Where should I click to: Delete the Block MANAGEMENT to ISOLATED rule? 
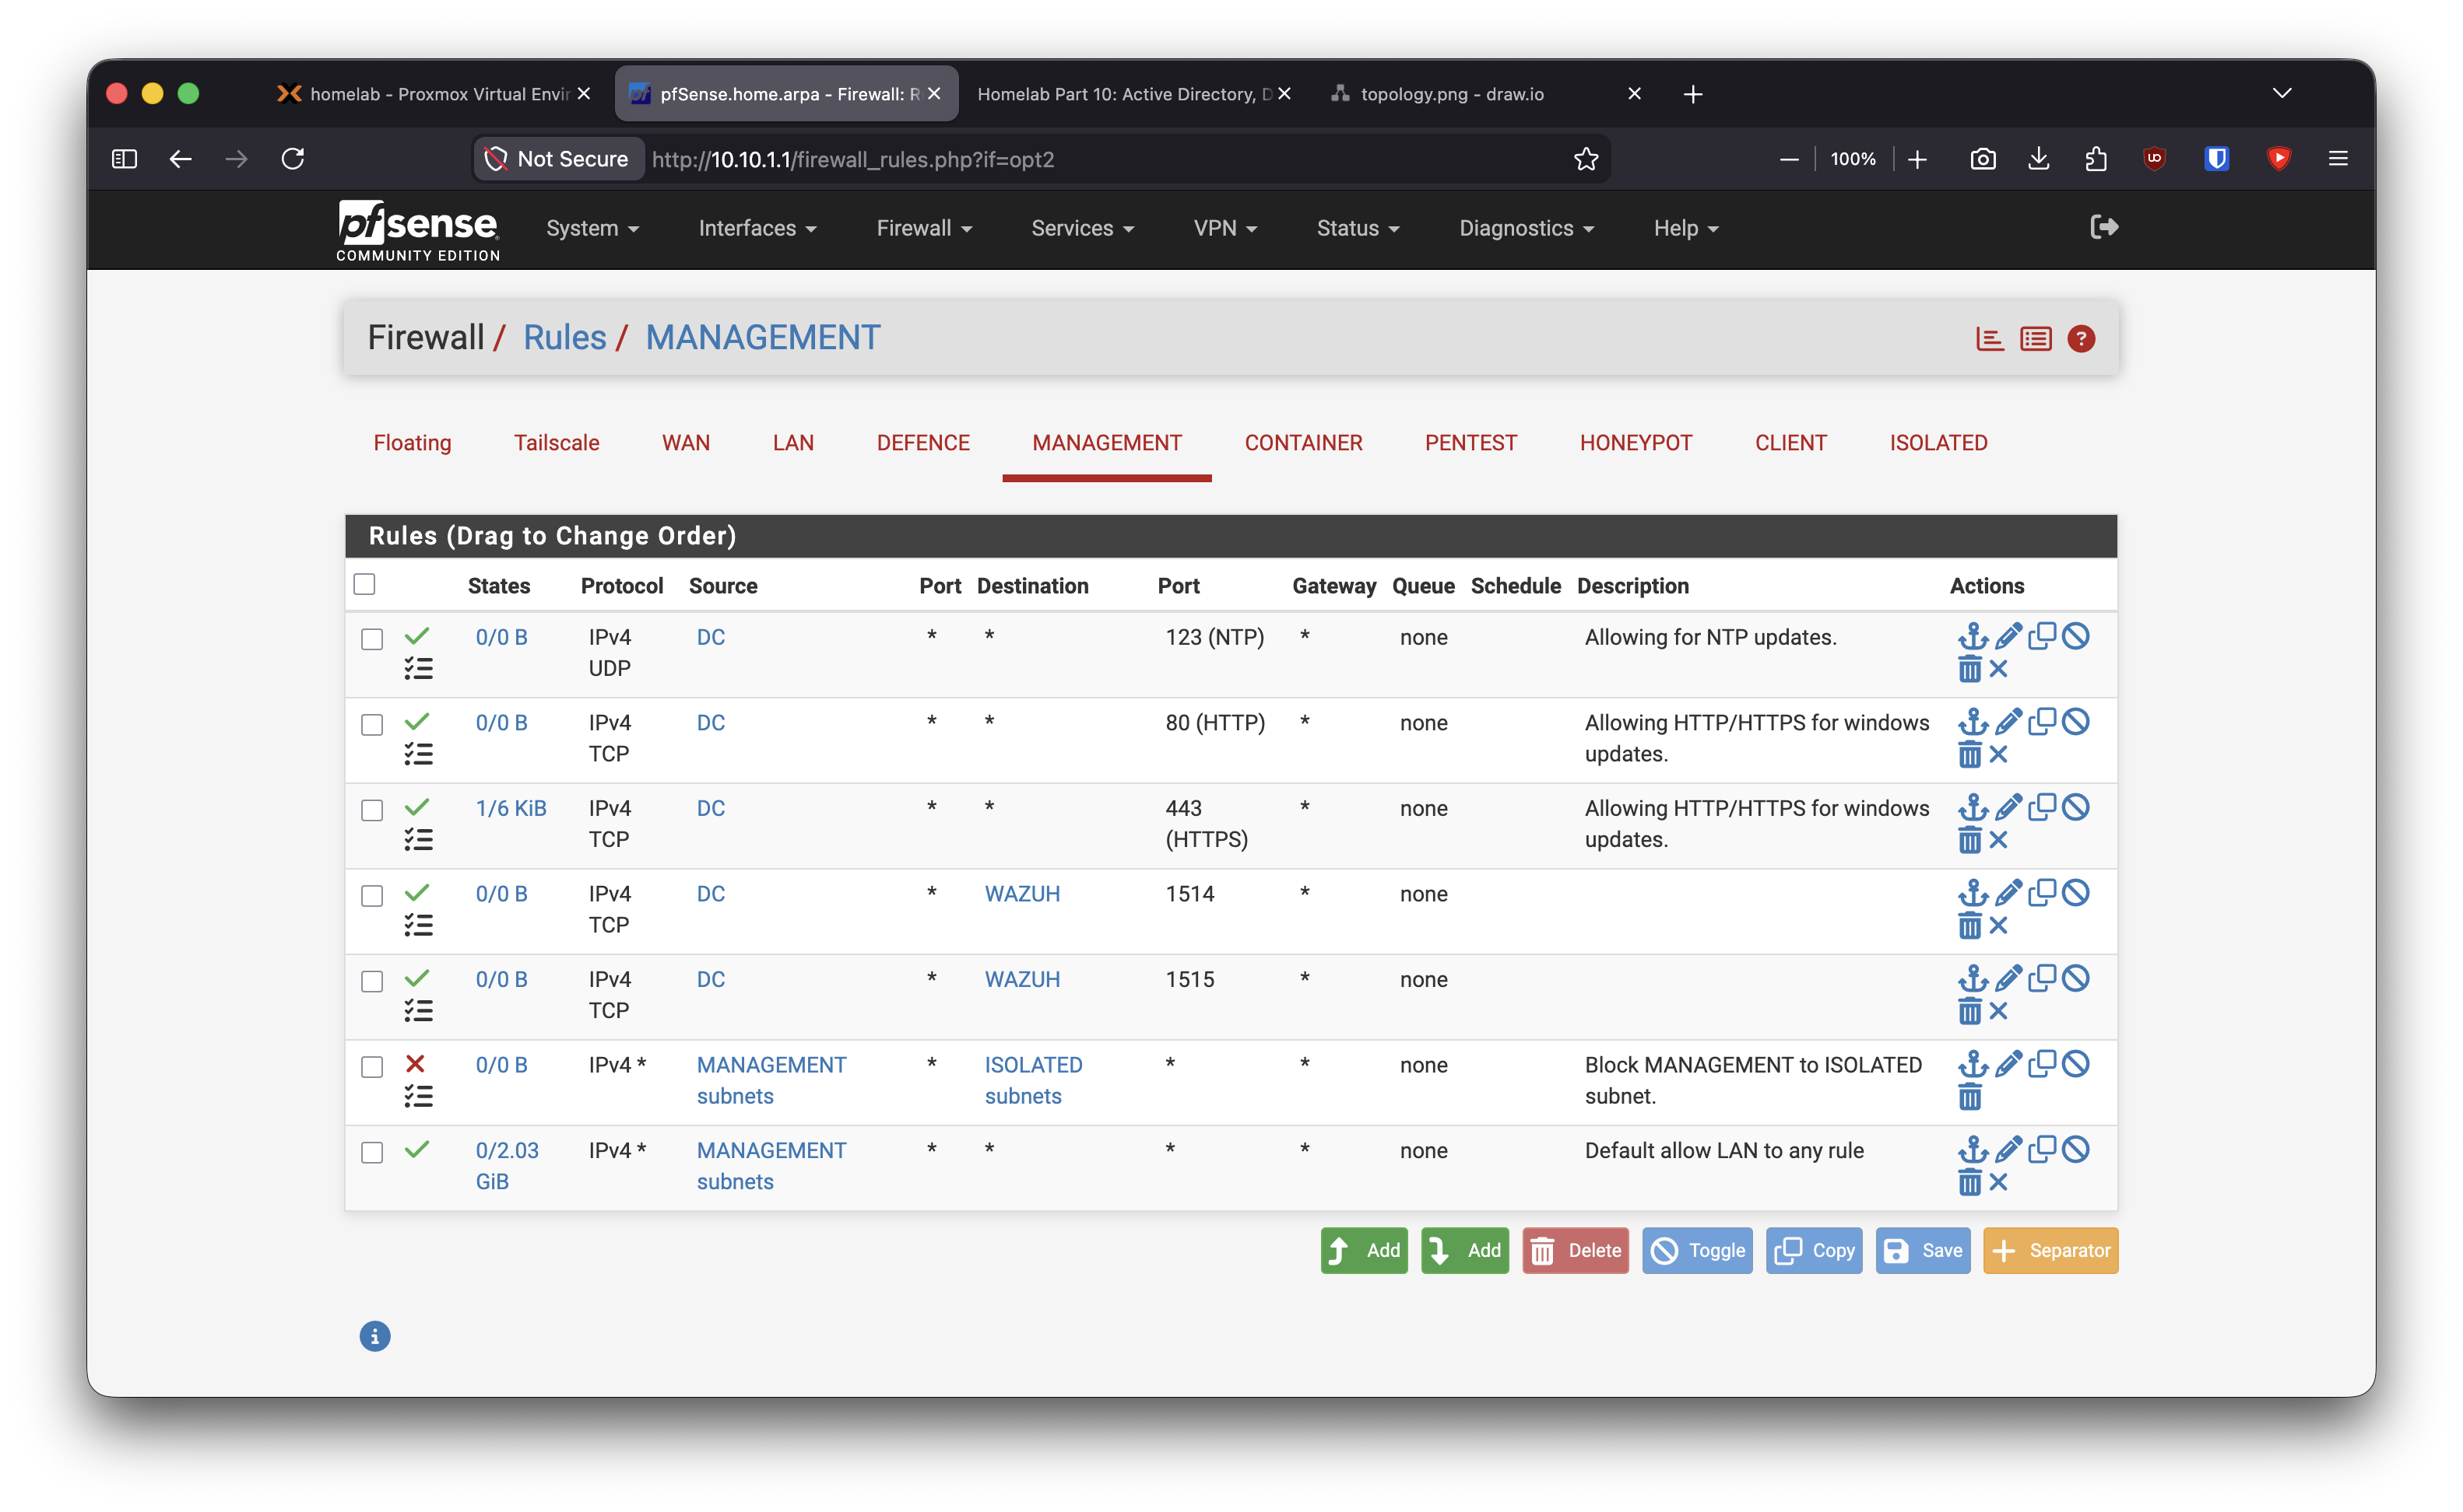point(1969,1098)
